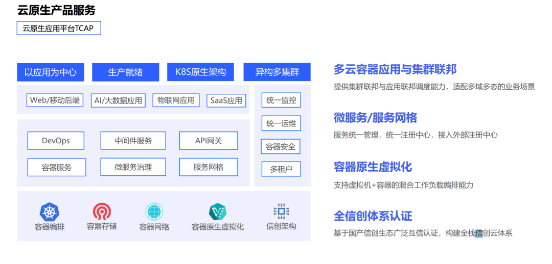Click the Web/移动后端 box
The width and height of the screenshot is (552, 264).
[55, 100]
